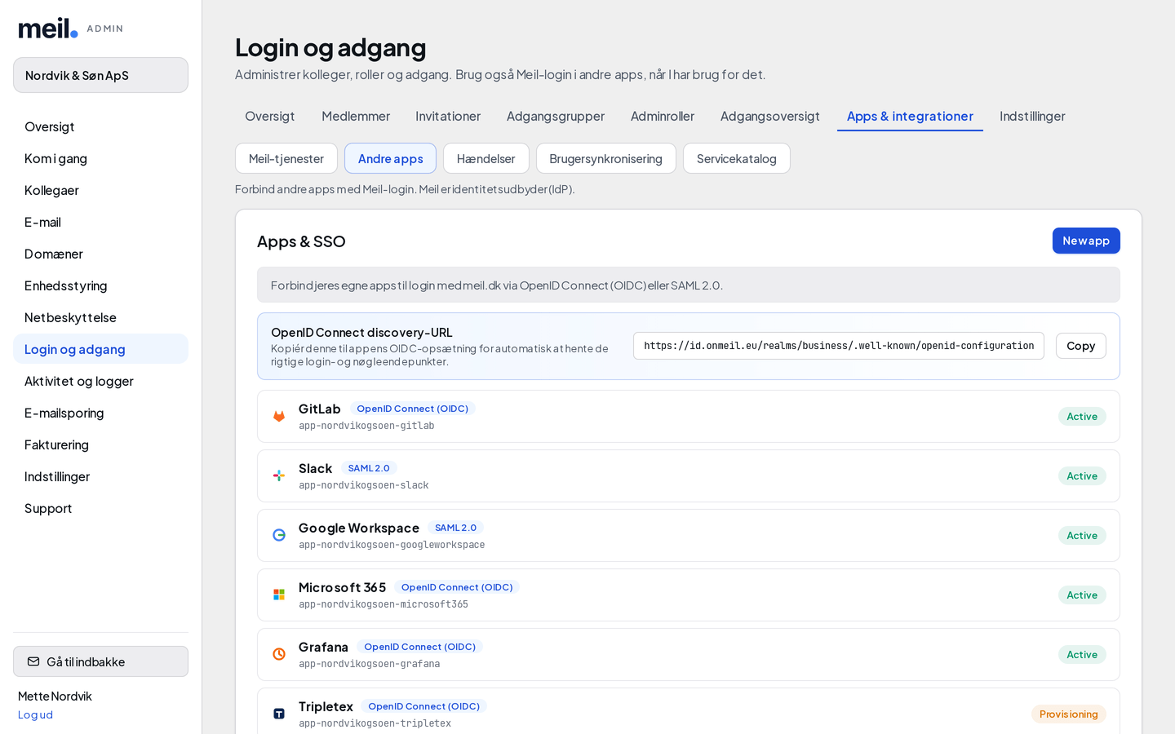Click the Tripletex logo icon
The width and height of the screenshot is (1175, 734).
coord(279,714)
